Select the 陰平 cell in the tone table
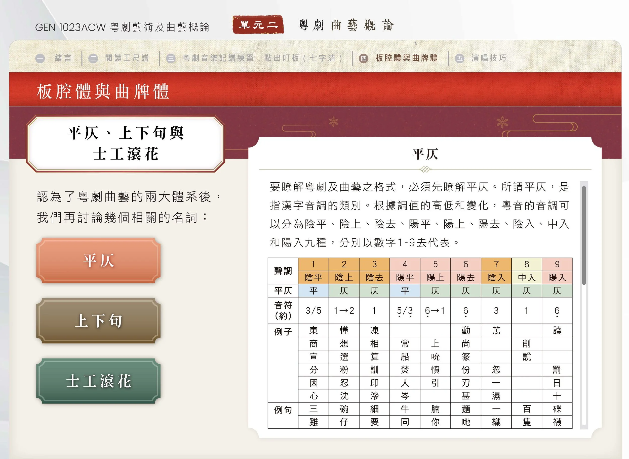This screenshot has height=459, width=629. click(314, 278)
